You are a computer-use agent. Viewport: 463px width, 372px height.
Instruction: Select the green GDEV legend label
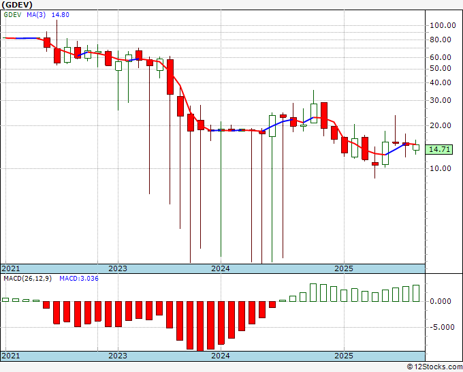12,14
